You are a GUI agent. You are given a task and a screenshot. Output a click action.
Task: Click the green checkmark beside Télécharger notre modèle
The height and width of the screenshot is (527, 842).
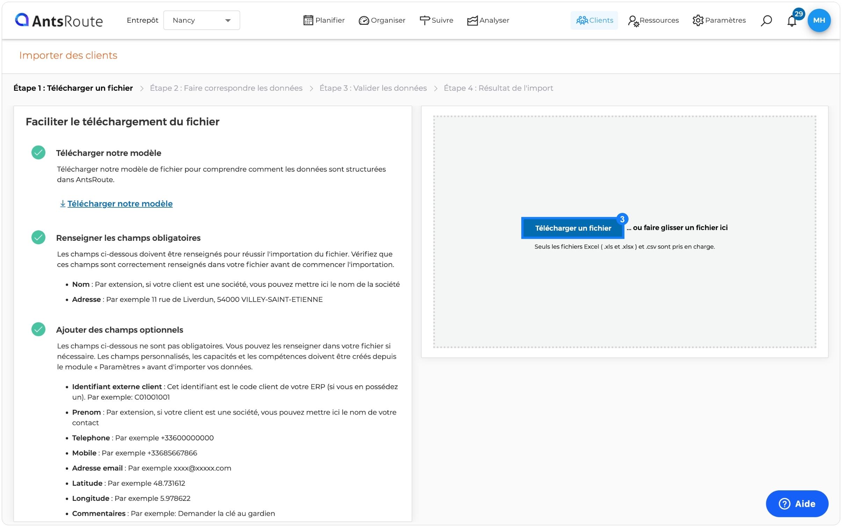coord(38,153)
